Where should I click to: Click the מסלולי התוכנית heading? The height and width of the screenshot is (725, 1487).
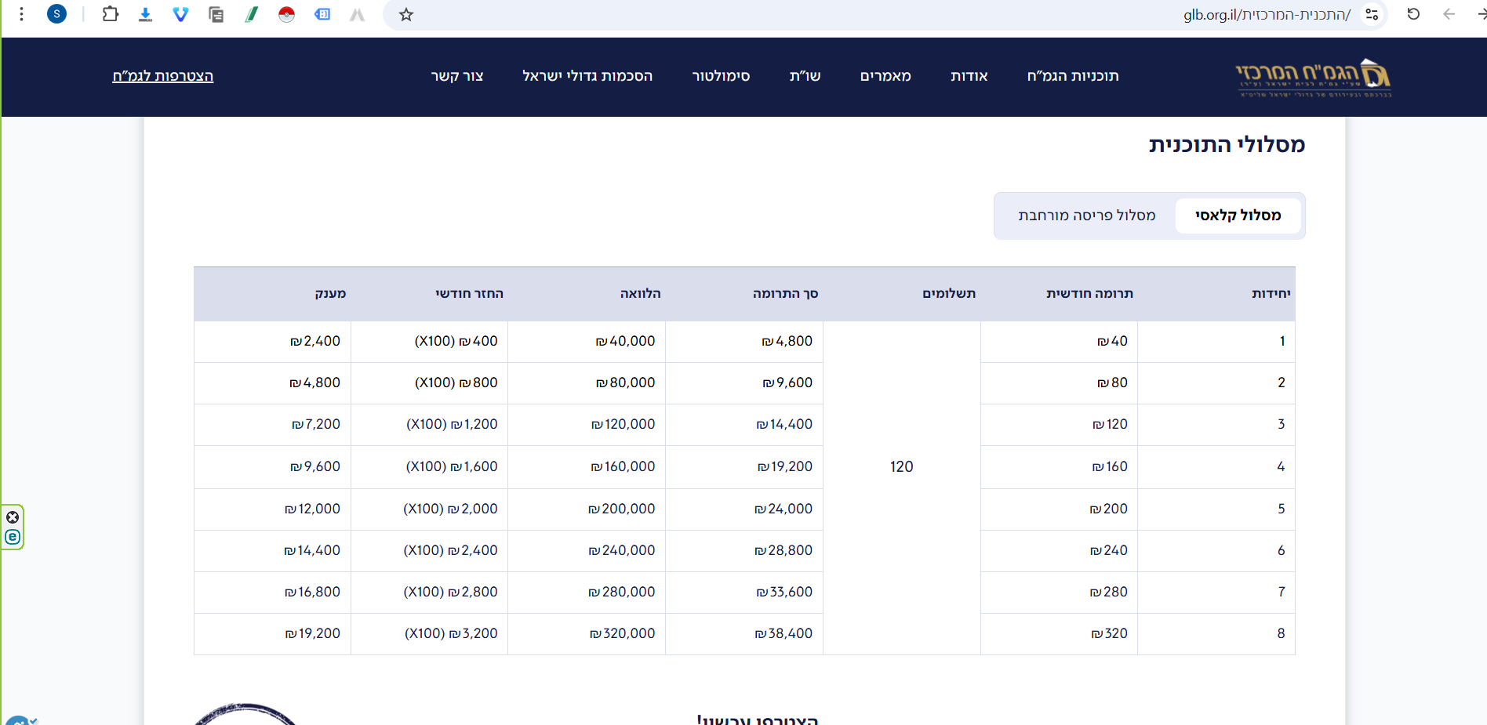tap(1227, 144)
